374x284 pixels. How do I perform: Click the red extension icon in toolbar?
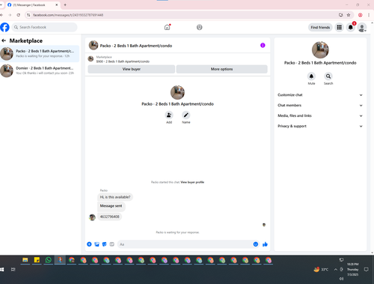click(x=361, y=15)
